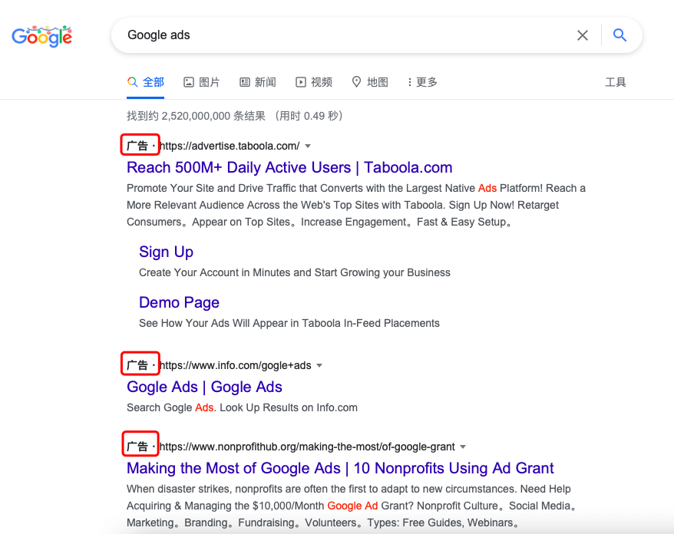Click the nonprofithub.org making-the-most URL text
674x534 pixels.
point(307,447)
